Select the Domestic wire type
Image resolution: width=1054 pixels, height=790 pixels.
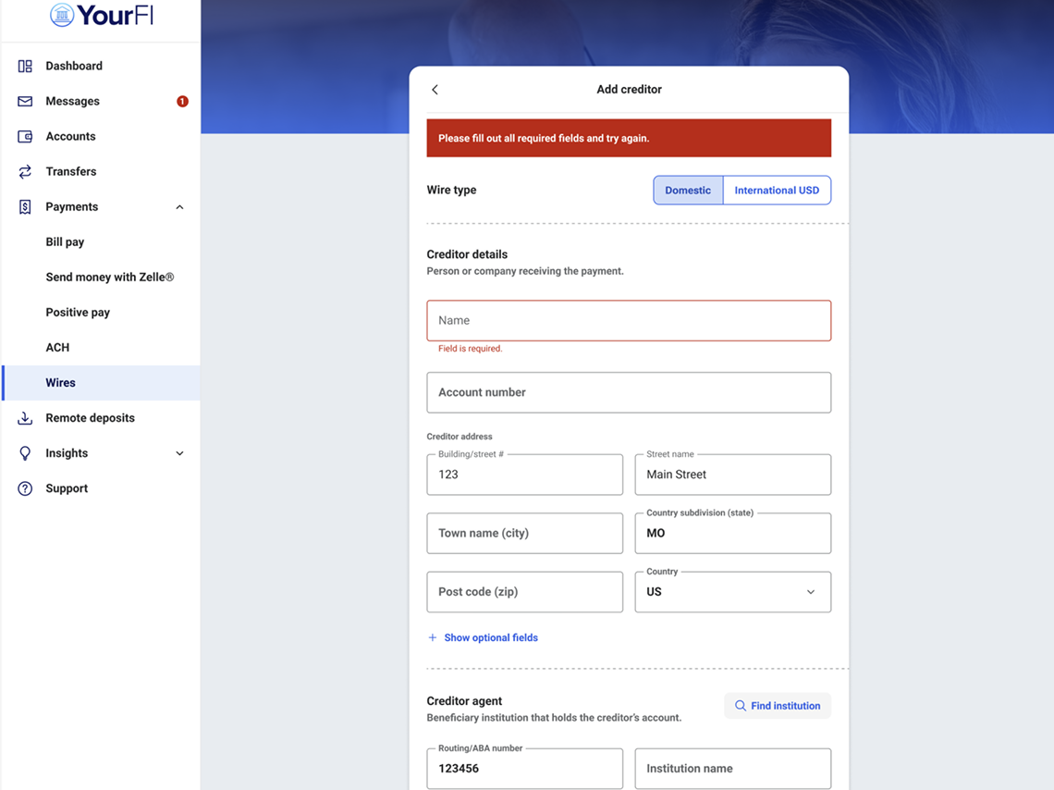click(x=688, y=190)
